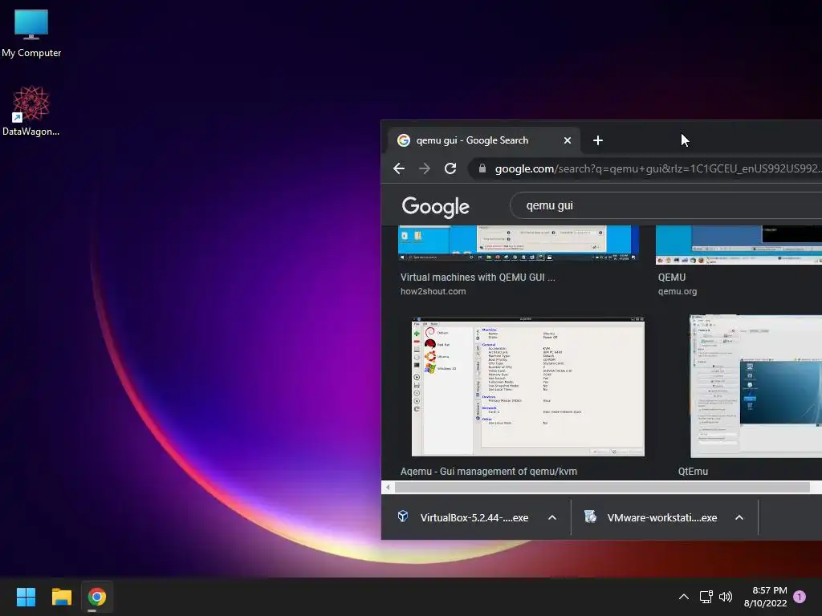Go forward in Chrome
Image resolution: width=822 pixels, height=616 pixels.
425,168
